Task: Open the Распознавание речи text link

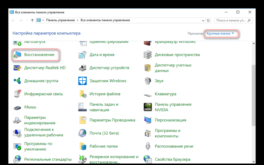Action: coord(174,146)
